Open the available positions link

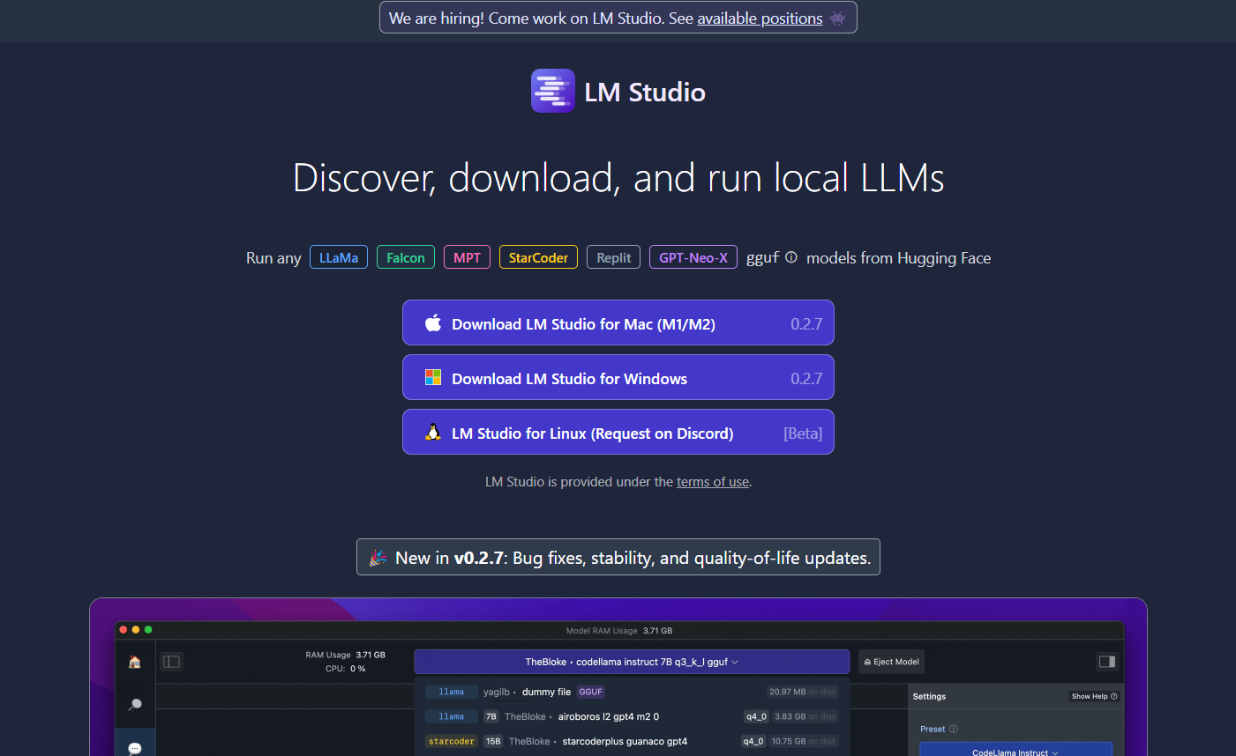point(760,18)
